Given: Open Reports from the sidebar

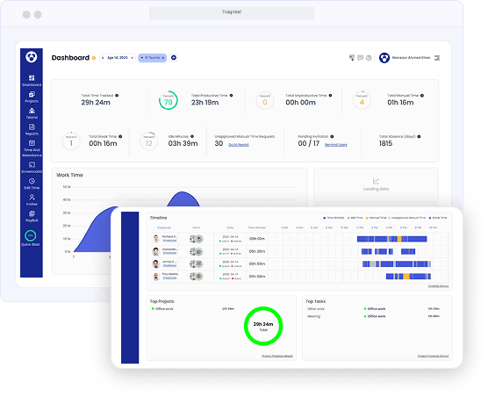Looking at the screenshot, I should 32,129.
